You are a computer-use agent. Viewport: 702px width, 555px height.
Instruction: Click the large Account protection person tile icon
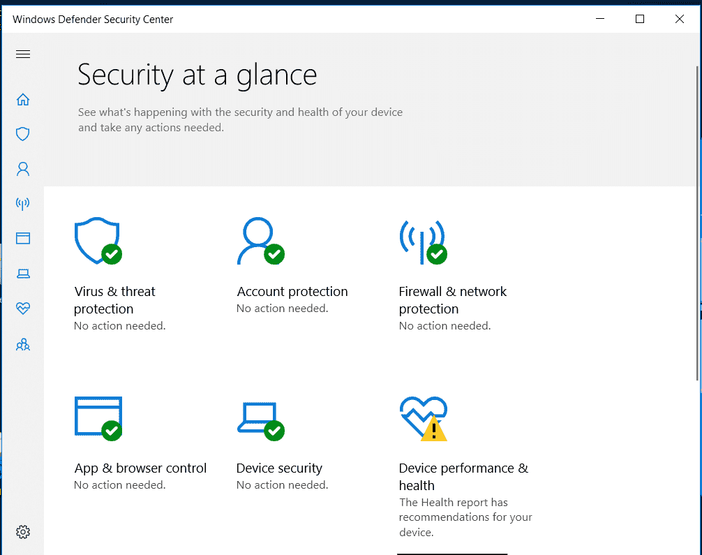coord(260,241)
